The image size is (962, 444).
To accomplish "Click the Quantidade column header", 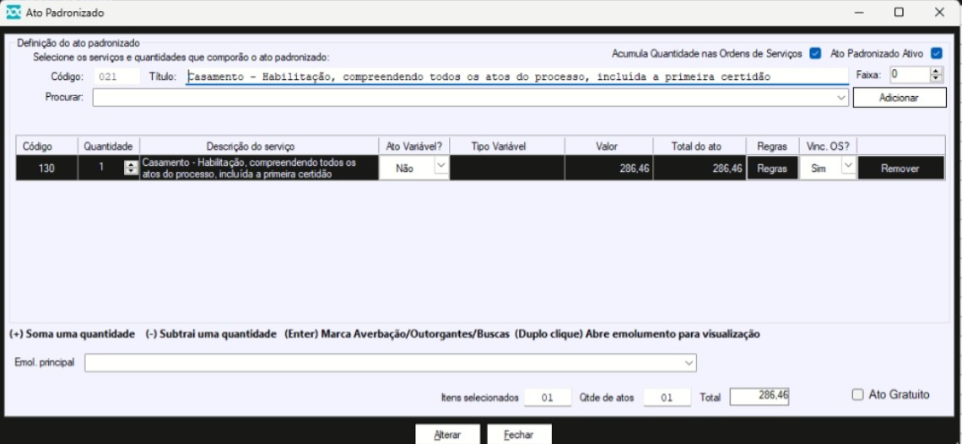I will point(109,147).
